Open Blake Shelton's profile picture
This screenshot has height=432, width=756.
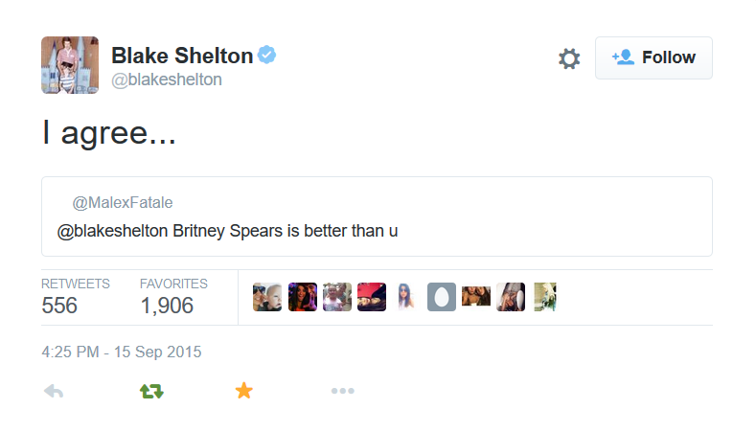pyautogui.click(x=70, y=65)
